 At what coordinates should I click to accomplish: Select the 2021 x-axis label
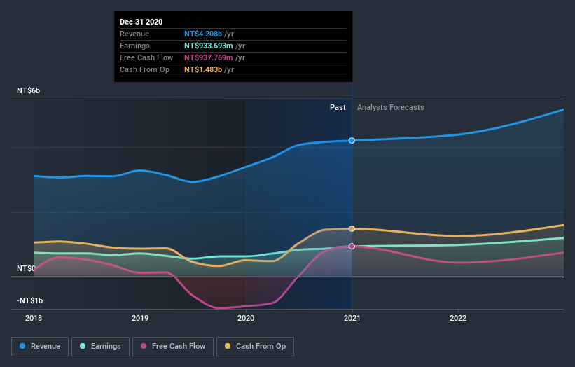[x=352, y=318]
